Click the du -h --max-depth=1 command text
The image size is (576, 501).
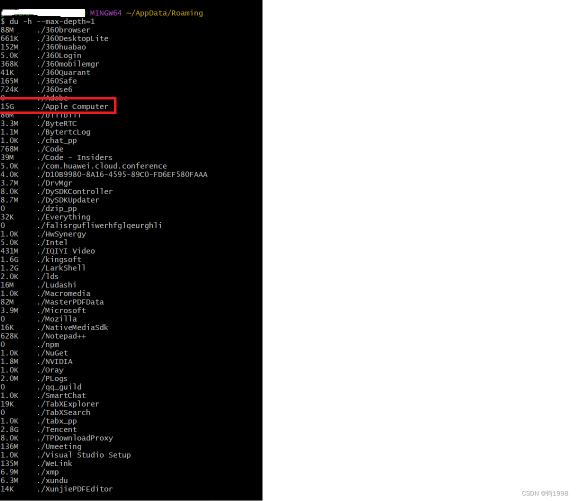point(52,21)
